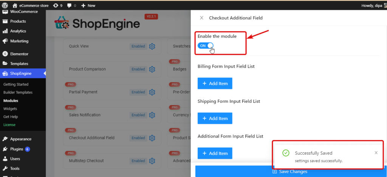Open Partial Payment settings gear
This screenshot has width=387, height=177.
152,92
